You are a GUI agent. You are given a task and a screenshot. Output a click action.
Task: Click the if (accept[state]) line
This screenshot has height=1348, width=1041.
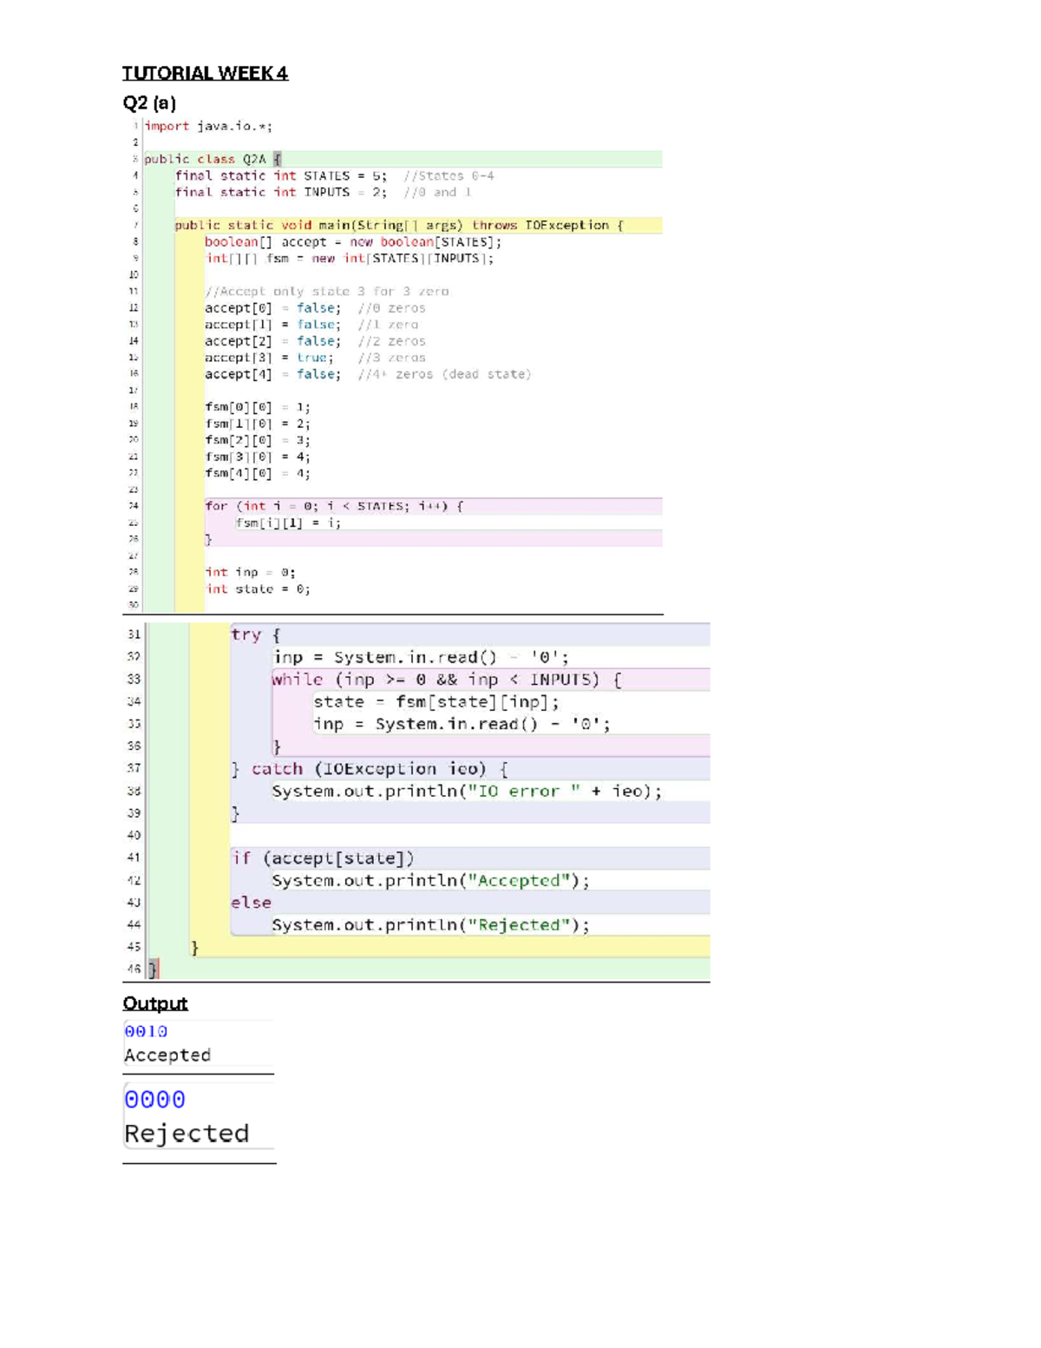tap(323, 858)
